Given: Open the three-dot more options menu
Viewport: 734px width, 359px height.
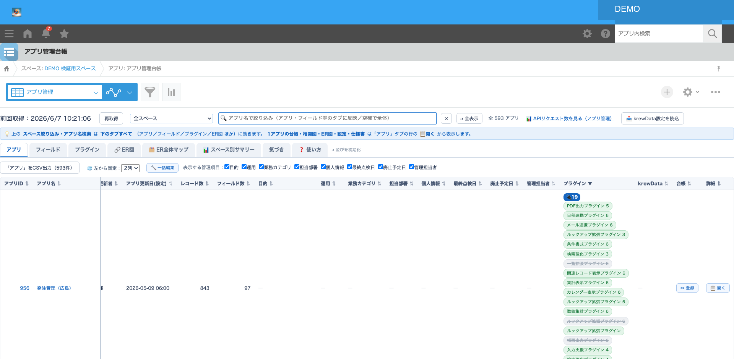Looking at the screenshot, I should click(x=716, y=92).
